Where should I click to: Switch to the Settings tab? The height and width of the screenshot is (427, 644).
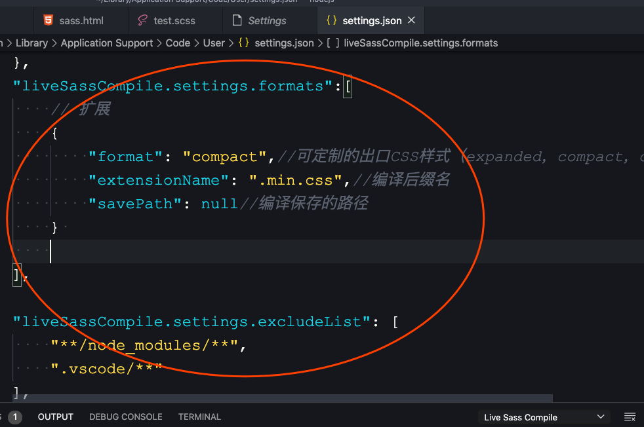click(267, 20)
